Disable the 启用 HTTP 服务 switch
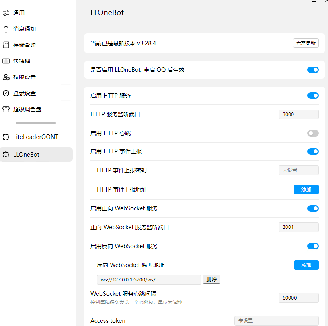Viewport: 328px width, 326px height. (x=313, y=96)
